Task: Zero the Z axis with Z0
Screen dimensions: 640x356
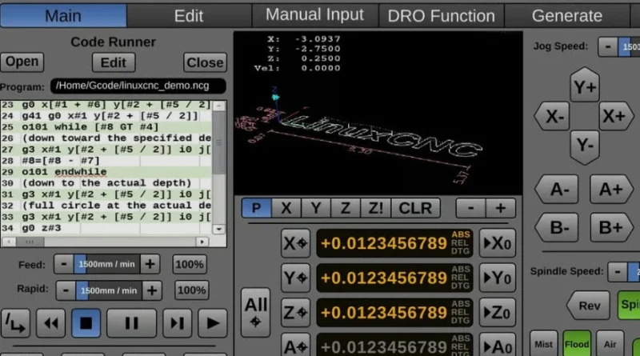Action: 498,313
